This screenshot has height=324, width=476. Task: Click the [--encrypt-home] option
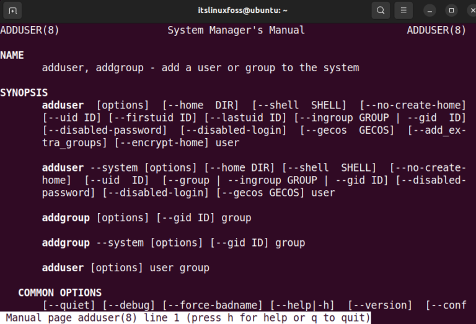coord(162,142)
